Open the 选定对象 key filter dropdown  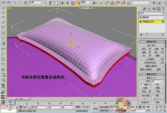coord(120,107)
